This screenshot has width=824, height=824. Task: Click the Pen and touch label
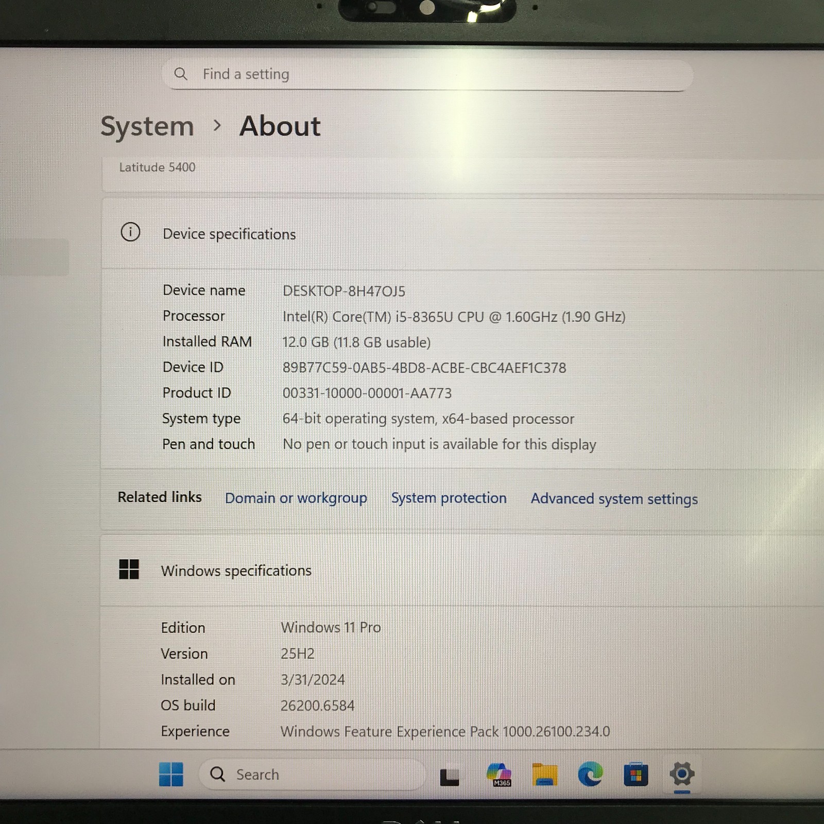pyautogui.click(x=209, y=444)
